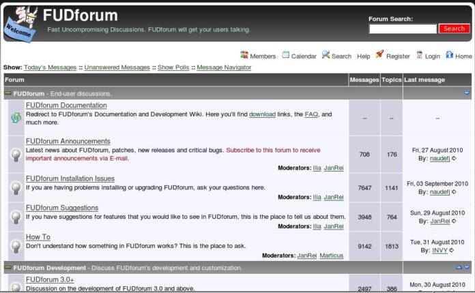Open the FUDforum Installation Issues forum
Screen dimensions: 475x293
(x=70, y=179)
